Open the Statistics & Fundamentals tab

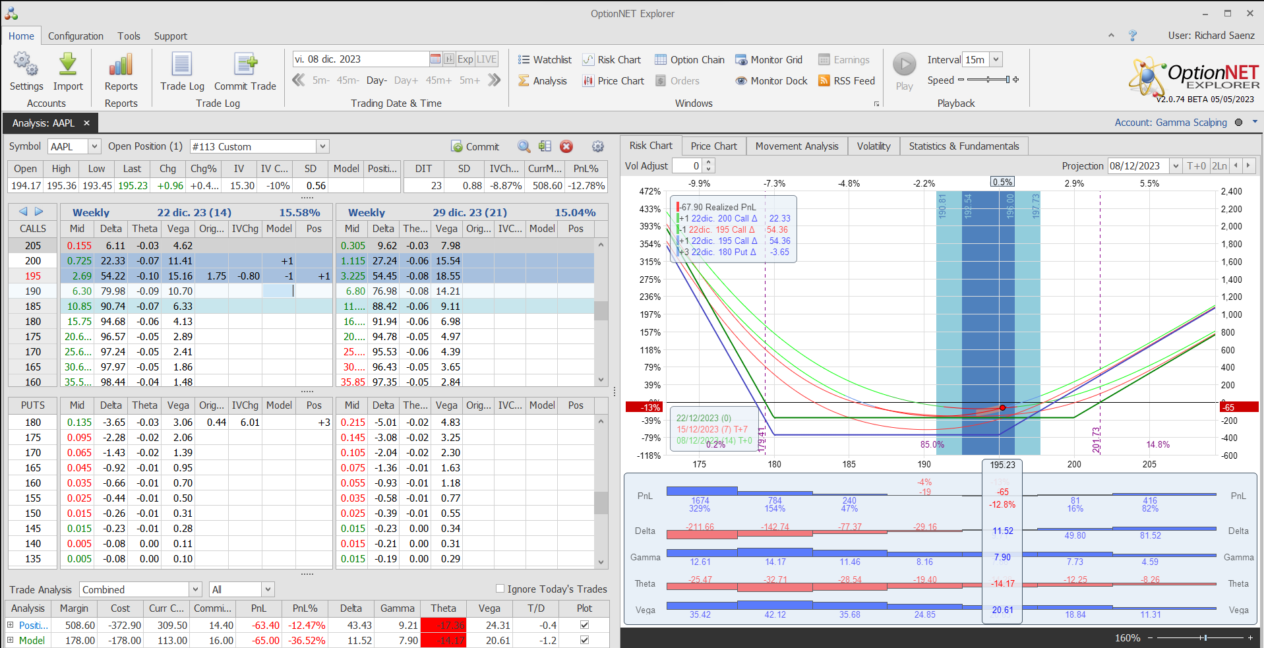pyautogui.click(x=964, y=146)
